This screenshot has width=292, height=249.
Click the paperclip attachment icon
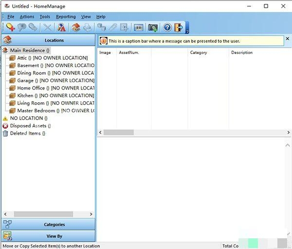113,27
